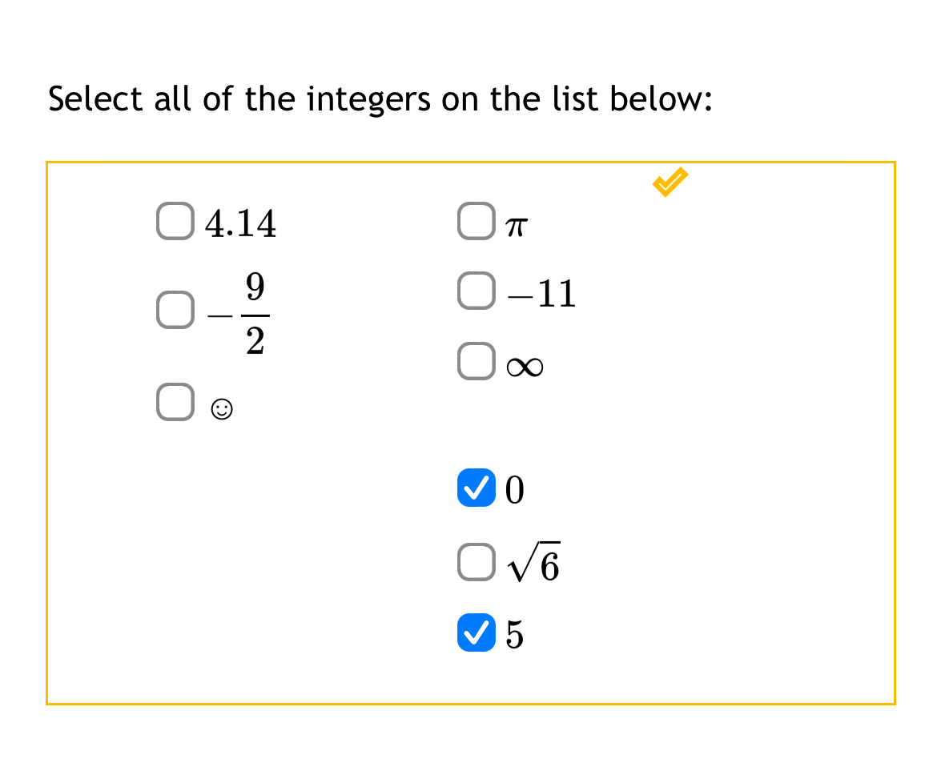Check the box next to the smiley face

[x=174, y=401]
